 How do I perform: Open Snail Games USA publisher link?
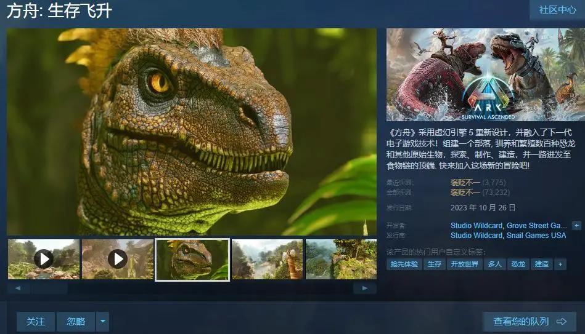(536, 235)
